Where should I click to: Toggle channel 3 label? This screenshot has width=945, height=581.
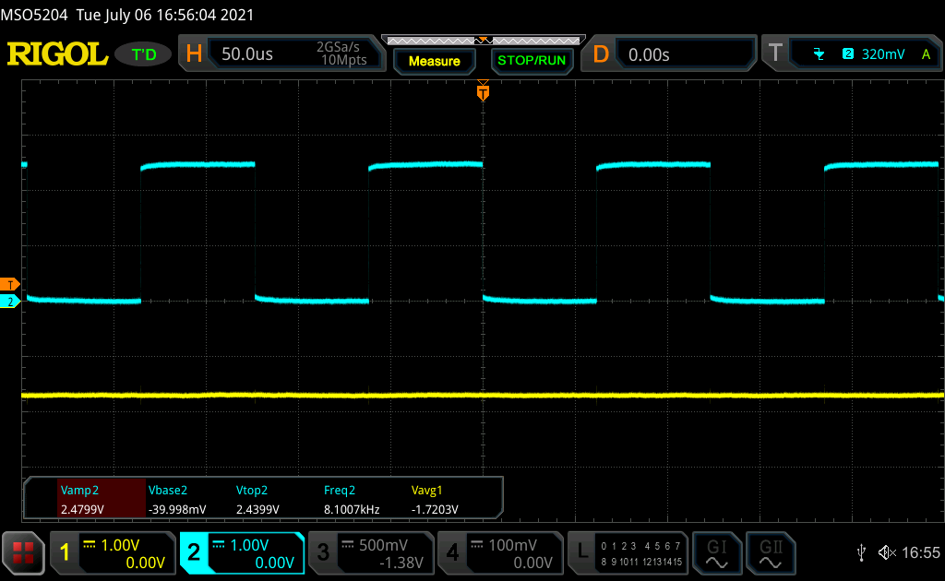[x=323, y=552]
